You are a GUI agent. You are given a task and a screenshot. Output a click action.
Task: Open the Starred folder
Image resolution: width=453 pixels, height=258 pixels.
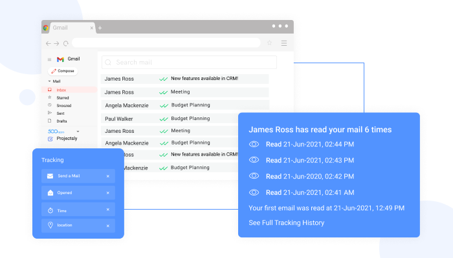tap(62, 98)
